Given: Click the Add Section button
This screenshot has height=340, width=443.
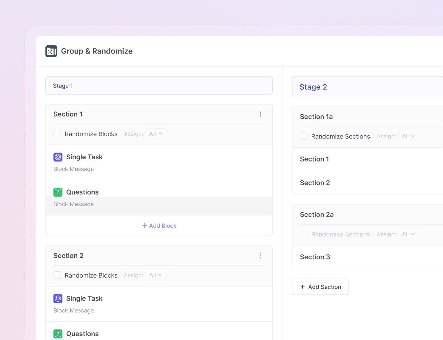Looking at the screenshot, I should 320,287.
